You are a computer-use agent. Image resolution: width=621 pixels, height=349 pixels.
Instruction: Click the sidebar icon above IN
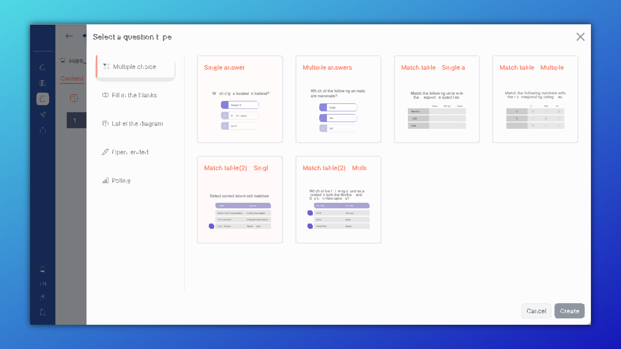point(43,269)
